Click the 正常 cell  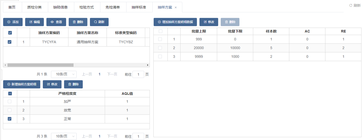click(67, 119)
